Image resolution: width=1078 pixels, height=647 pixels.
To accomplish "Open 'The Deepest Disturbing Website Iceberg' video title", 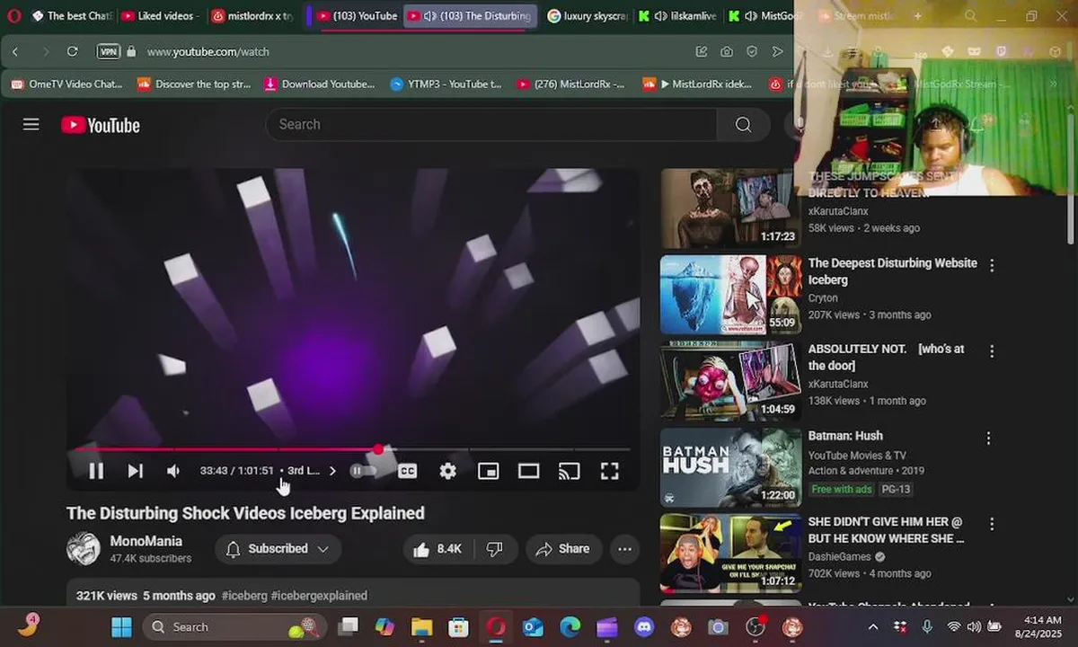I will pyautogui.click(x=892, y=271).
